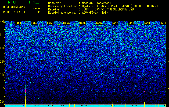This screenshot has height=107, width=169.
Task: Click the red meteor echo after 0451
Action: tap(26, 91)
